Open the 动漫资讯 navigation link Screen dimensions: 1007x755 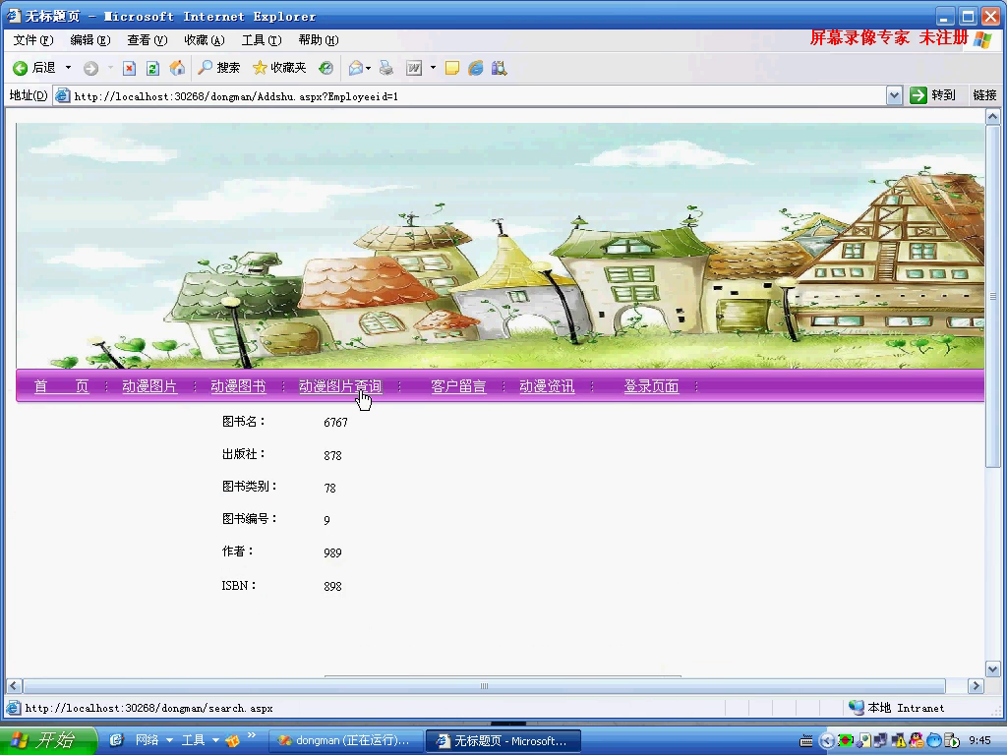[547, 386]
